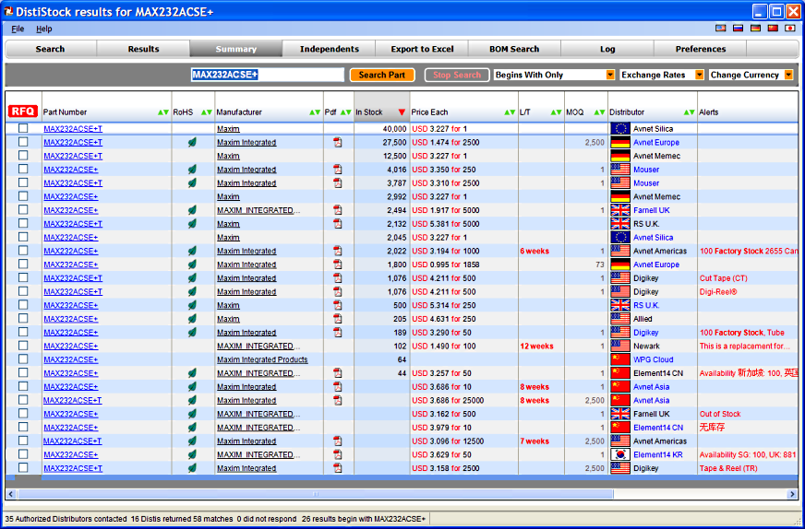805x529 pixels.
Task: Switch to the Export to Excel tab
Action: pyautogui.click(x=422, y=49)
